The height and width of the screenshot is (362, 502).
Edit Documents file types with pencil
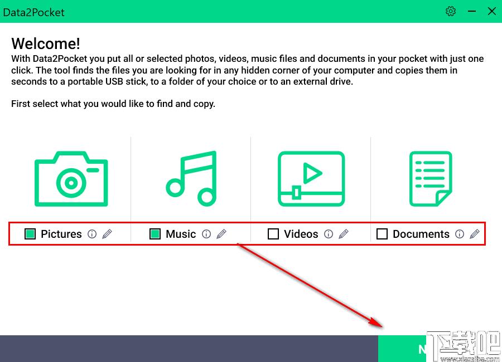pyautogui.click(x=475, y=234)
